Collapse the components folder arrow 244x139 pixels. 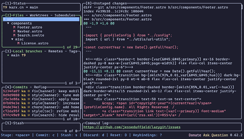[x=8, y=23]
